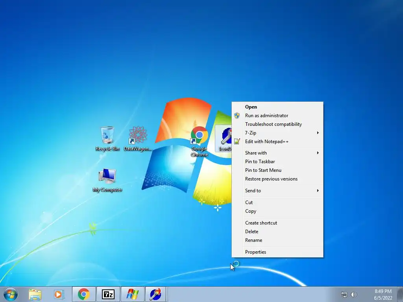
Task: Expand the Send to submenu
Action: [277, 191]
